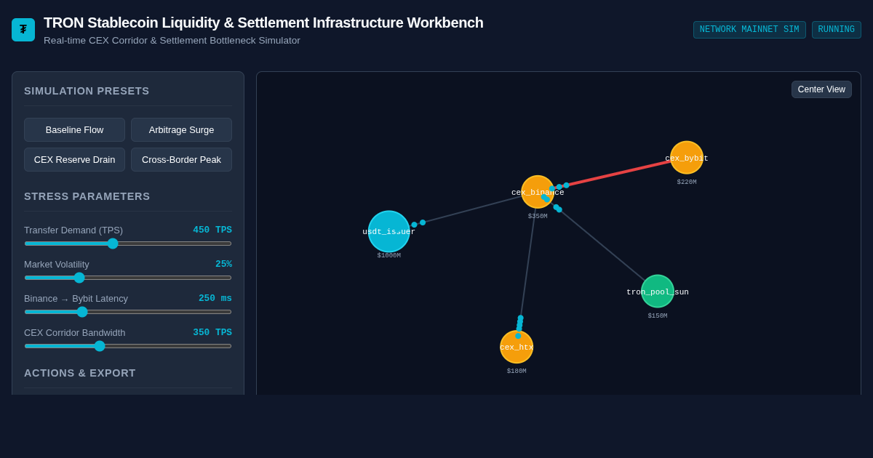Screen dimensions: 873x458
Task: Adjust the Market Volatility slider
Action: pos(128,278)
